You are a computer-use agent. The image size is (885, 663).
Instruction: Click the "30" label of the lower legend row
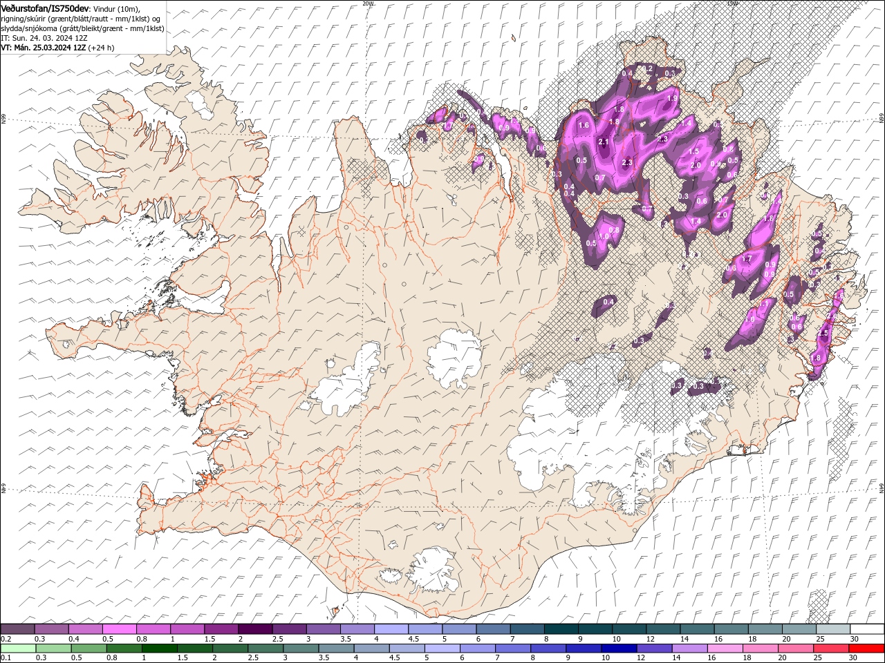[854, 658]
